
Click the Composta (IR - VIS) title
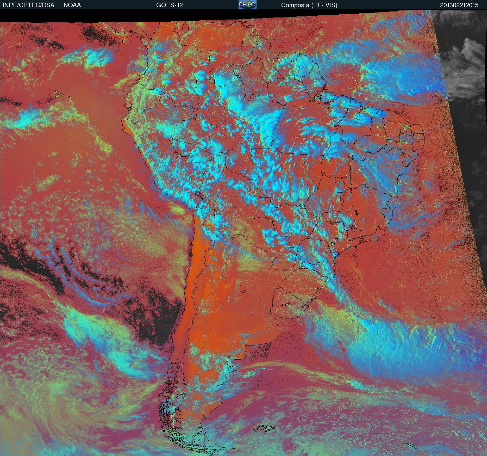click(x=309, y=5)
